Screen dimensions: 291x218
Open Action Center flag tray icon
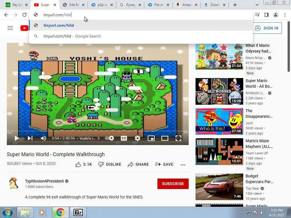click(x=255, y=213)
